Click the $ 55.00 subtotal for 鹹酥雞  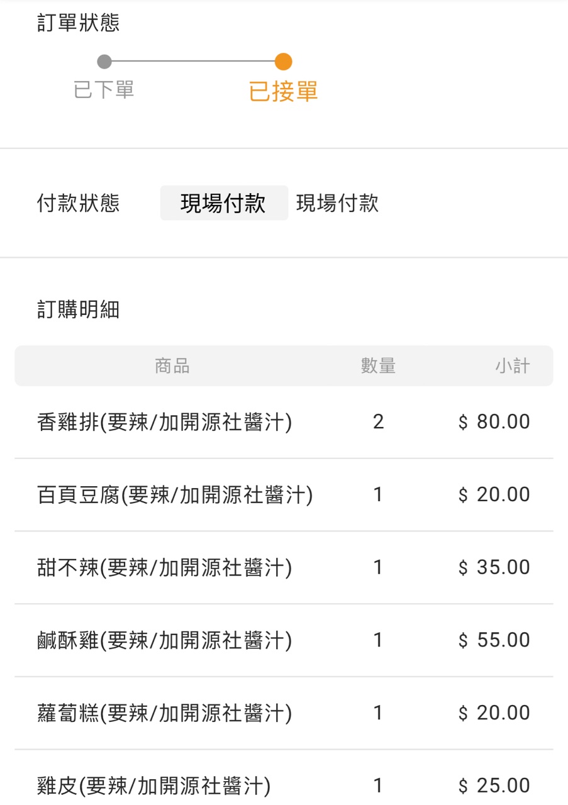click(x=494, y=640)
